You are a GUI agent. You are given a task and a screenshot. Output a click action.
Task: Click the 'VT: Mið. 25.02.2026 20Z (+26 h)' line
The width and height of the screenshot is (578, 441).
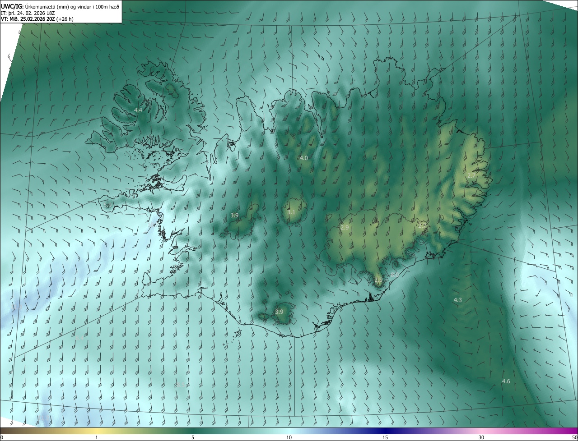(x=37, y=19)
